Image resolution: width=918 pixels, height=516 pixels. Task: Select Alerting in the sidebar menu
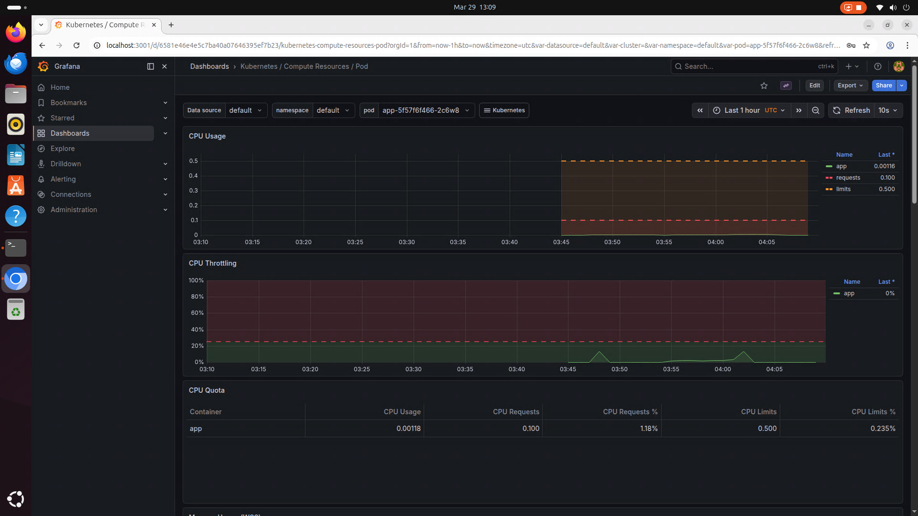[63, 179]
